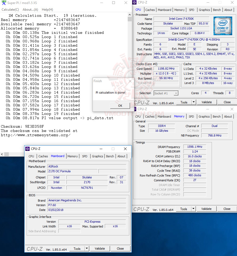The image size is (237, 256).
Task: Click scroll-up arrow in Super PI scrollbar
Action: pos(130,15)
